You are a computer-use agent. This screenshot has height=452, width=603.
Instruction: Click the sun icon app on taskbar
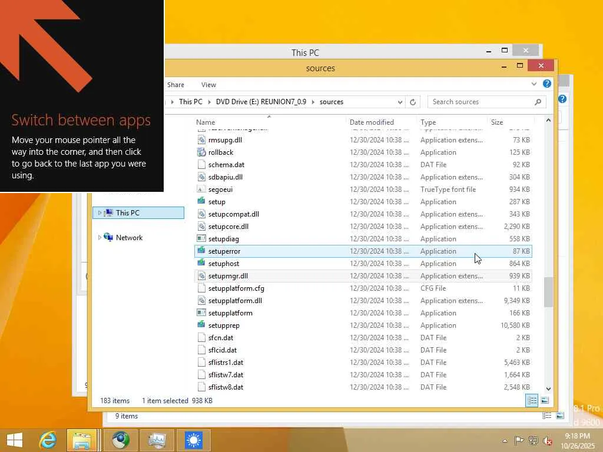193,440
